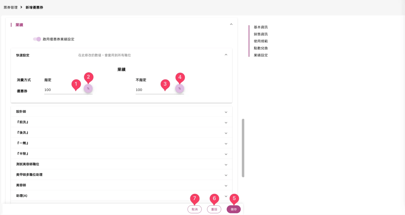405x215 pixels.
Task: Switch unit with 不指定 percent button
Action: [x=180, y=89]
